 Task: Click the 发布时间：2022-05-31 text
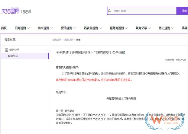(176, 60)
